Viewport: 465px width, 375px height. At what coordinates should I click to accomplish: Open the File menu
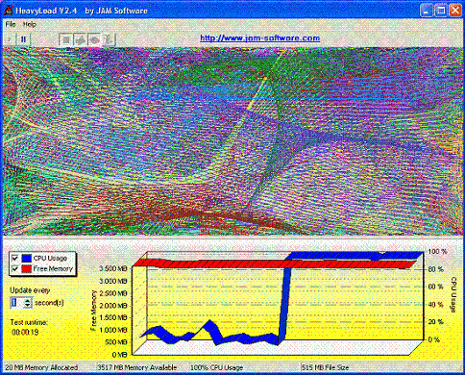click(x=11, y=24)
